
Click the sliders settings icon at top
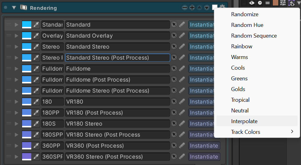click(x=283, y=3)
